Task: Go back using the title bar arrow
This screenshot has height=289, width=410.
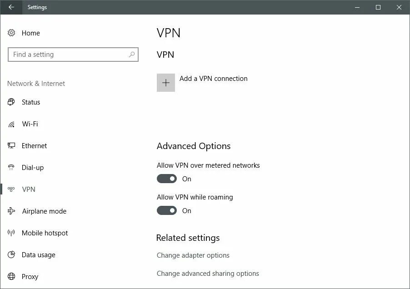Action: 11,7
